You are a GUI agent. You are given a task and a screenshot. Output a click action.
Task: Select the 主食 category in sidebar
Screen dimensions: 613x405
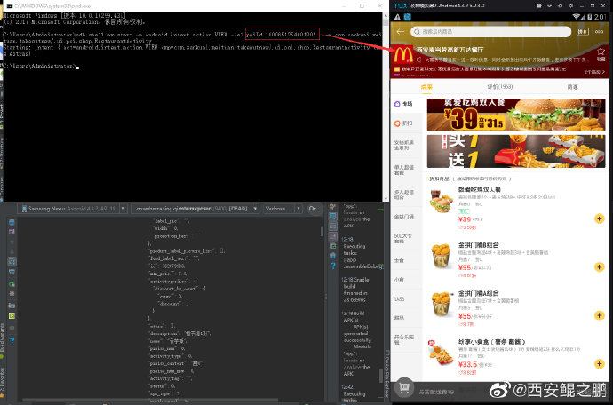click(406, 260)
